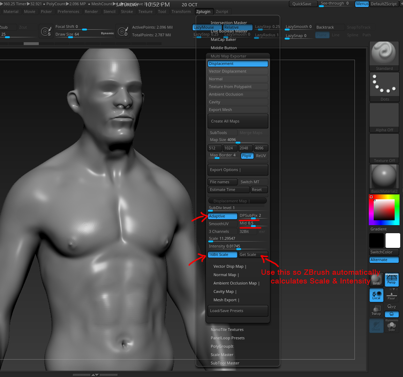Toggle the Adaptive button

click(223, 216)
